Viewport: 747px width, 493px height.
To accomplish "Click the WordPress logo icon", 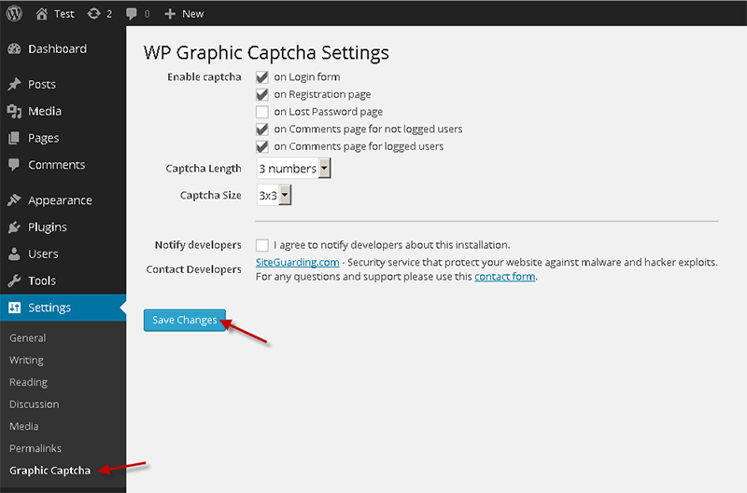I will pyautogui.click(x=14, y=14).
